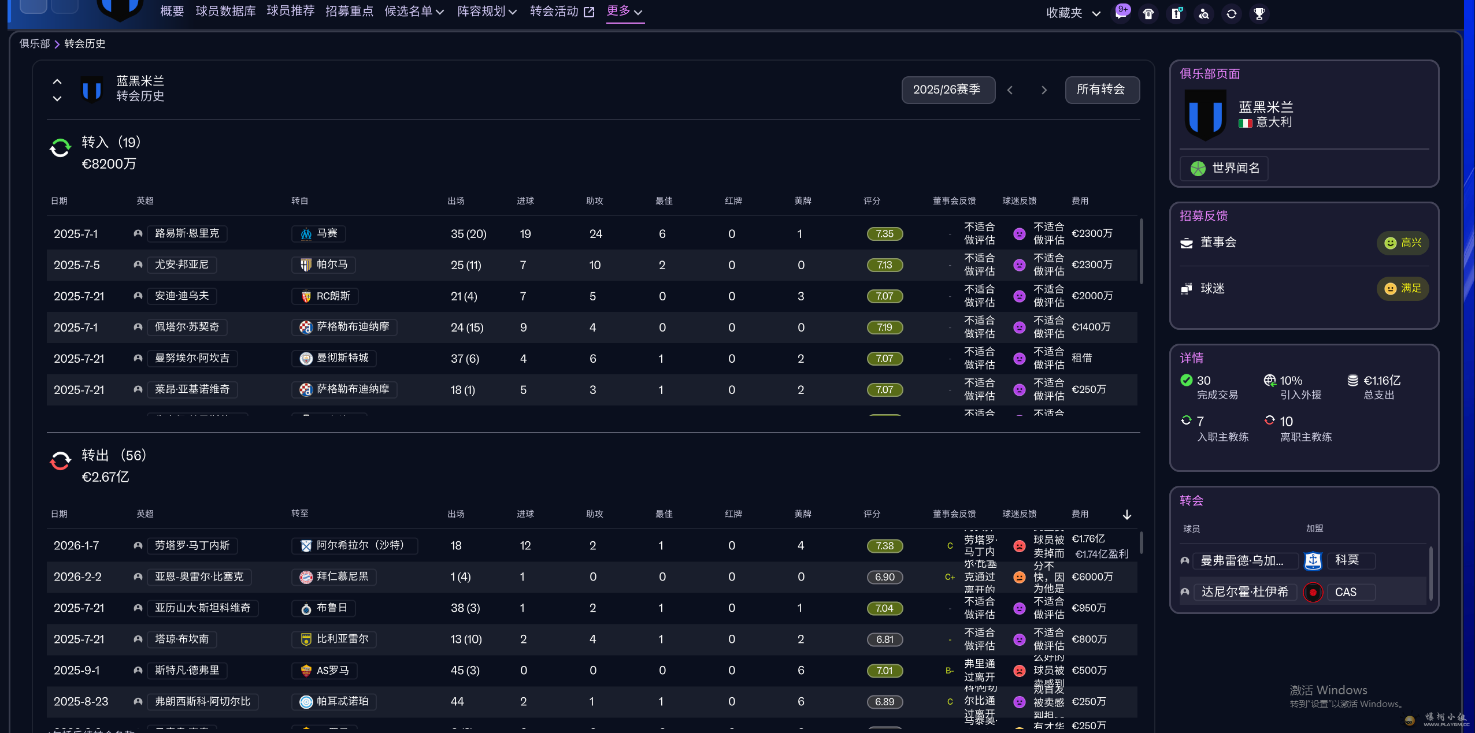Click the green 转入 arrows icon
This screenshot has height=733, width=1475.
coord(60,148)
